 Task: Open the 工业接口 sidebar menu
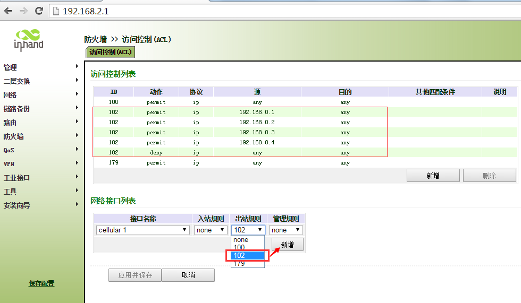pyautogui.click(x=17, y=178)
